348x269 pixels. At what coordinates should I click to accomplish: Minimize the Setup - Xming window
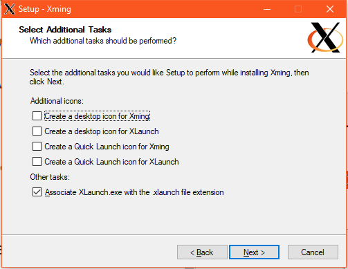pos(267,9)
